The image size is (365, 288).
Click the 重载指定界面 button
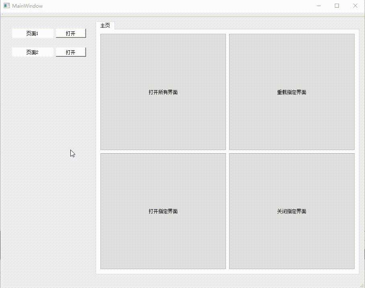coord(292,92)
